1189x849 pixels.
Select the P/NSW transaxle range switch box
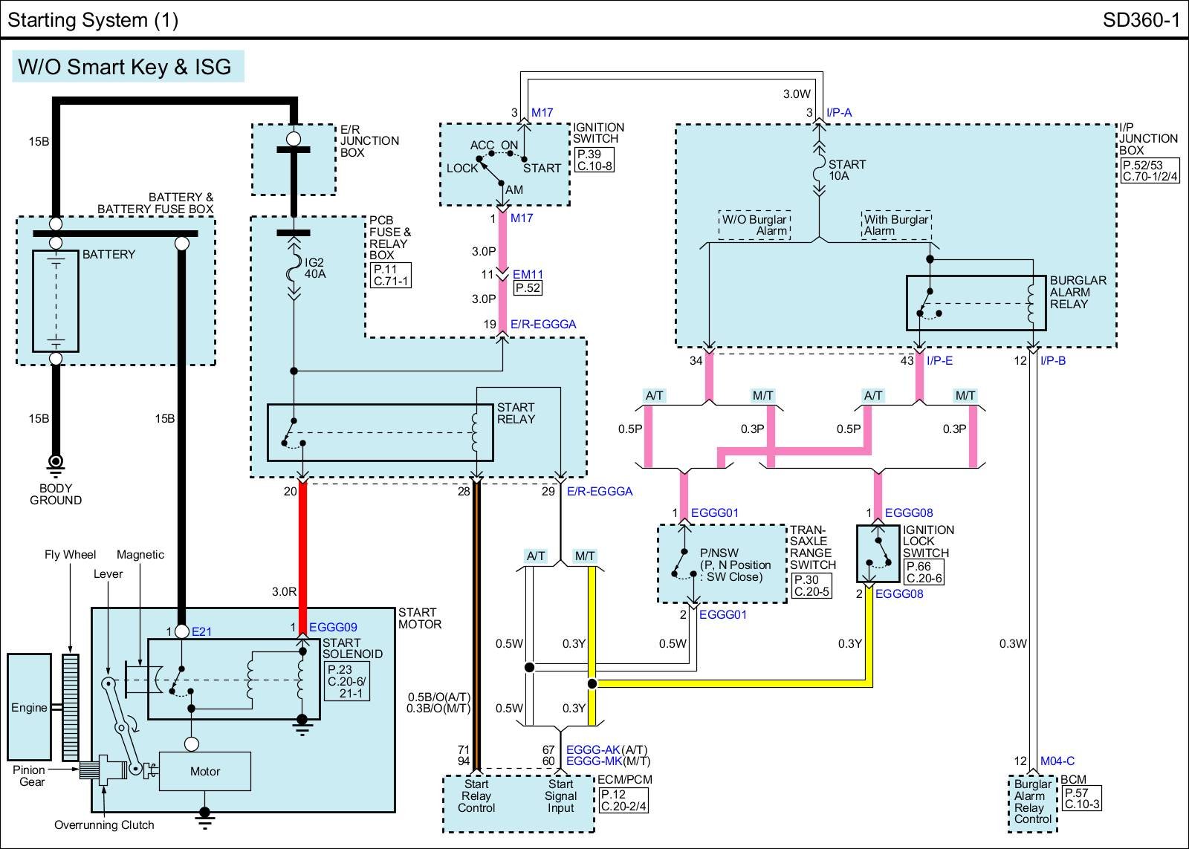pos(722,564)
